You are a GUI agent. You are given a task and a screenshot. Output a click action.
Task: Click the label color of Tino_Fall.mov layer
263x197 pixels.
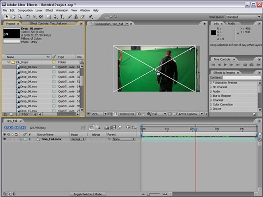(25, 139)
